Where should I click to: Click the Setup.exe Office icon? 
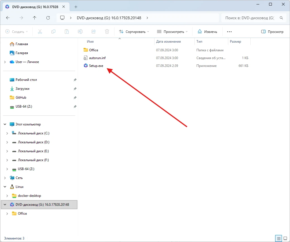[x=86, y=66]
